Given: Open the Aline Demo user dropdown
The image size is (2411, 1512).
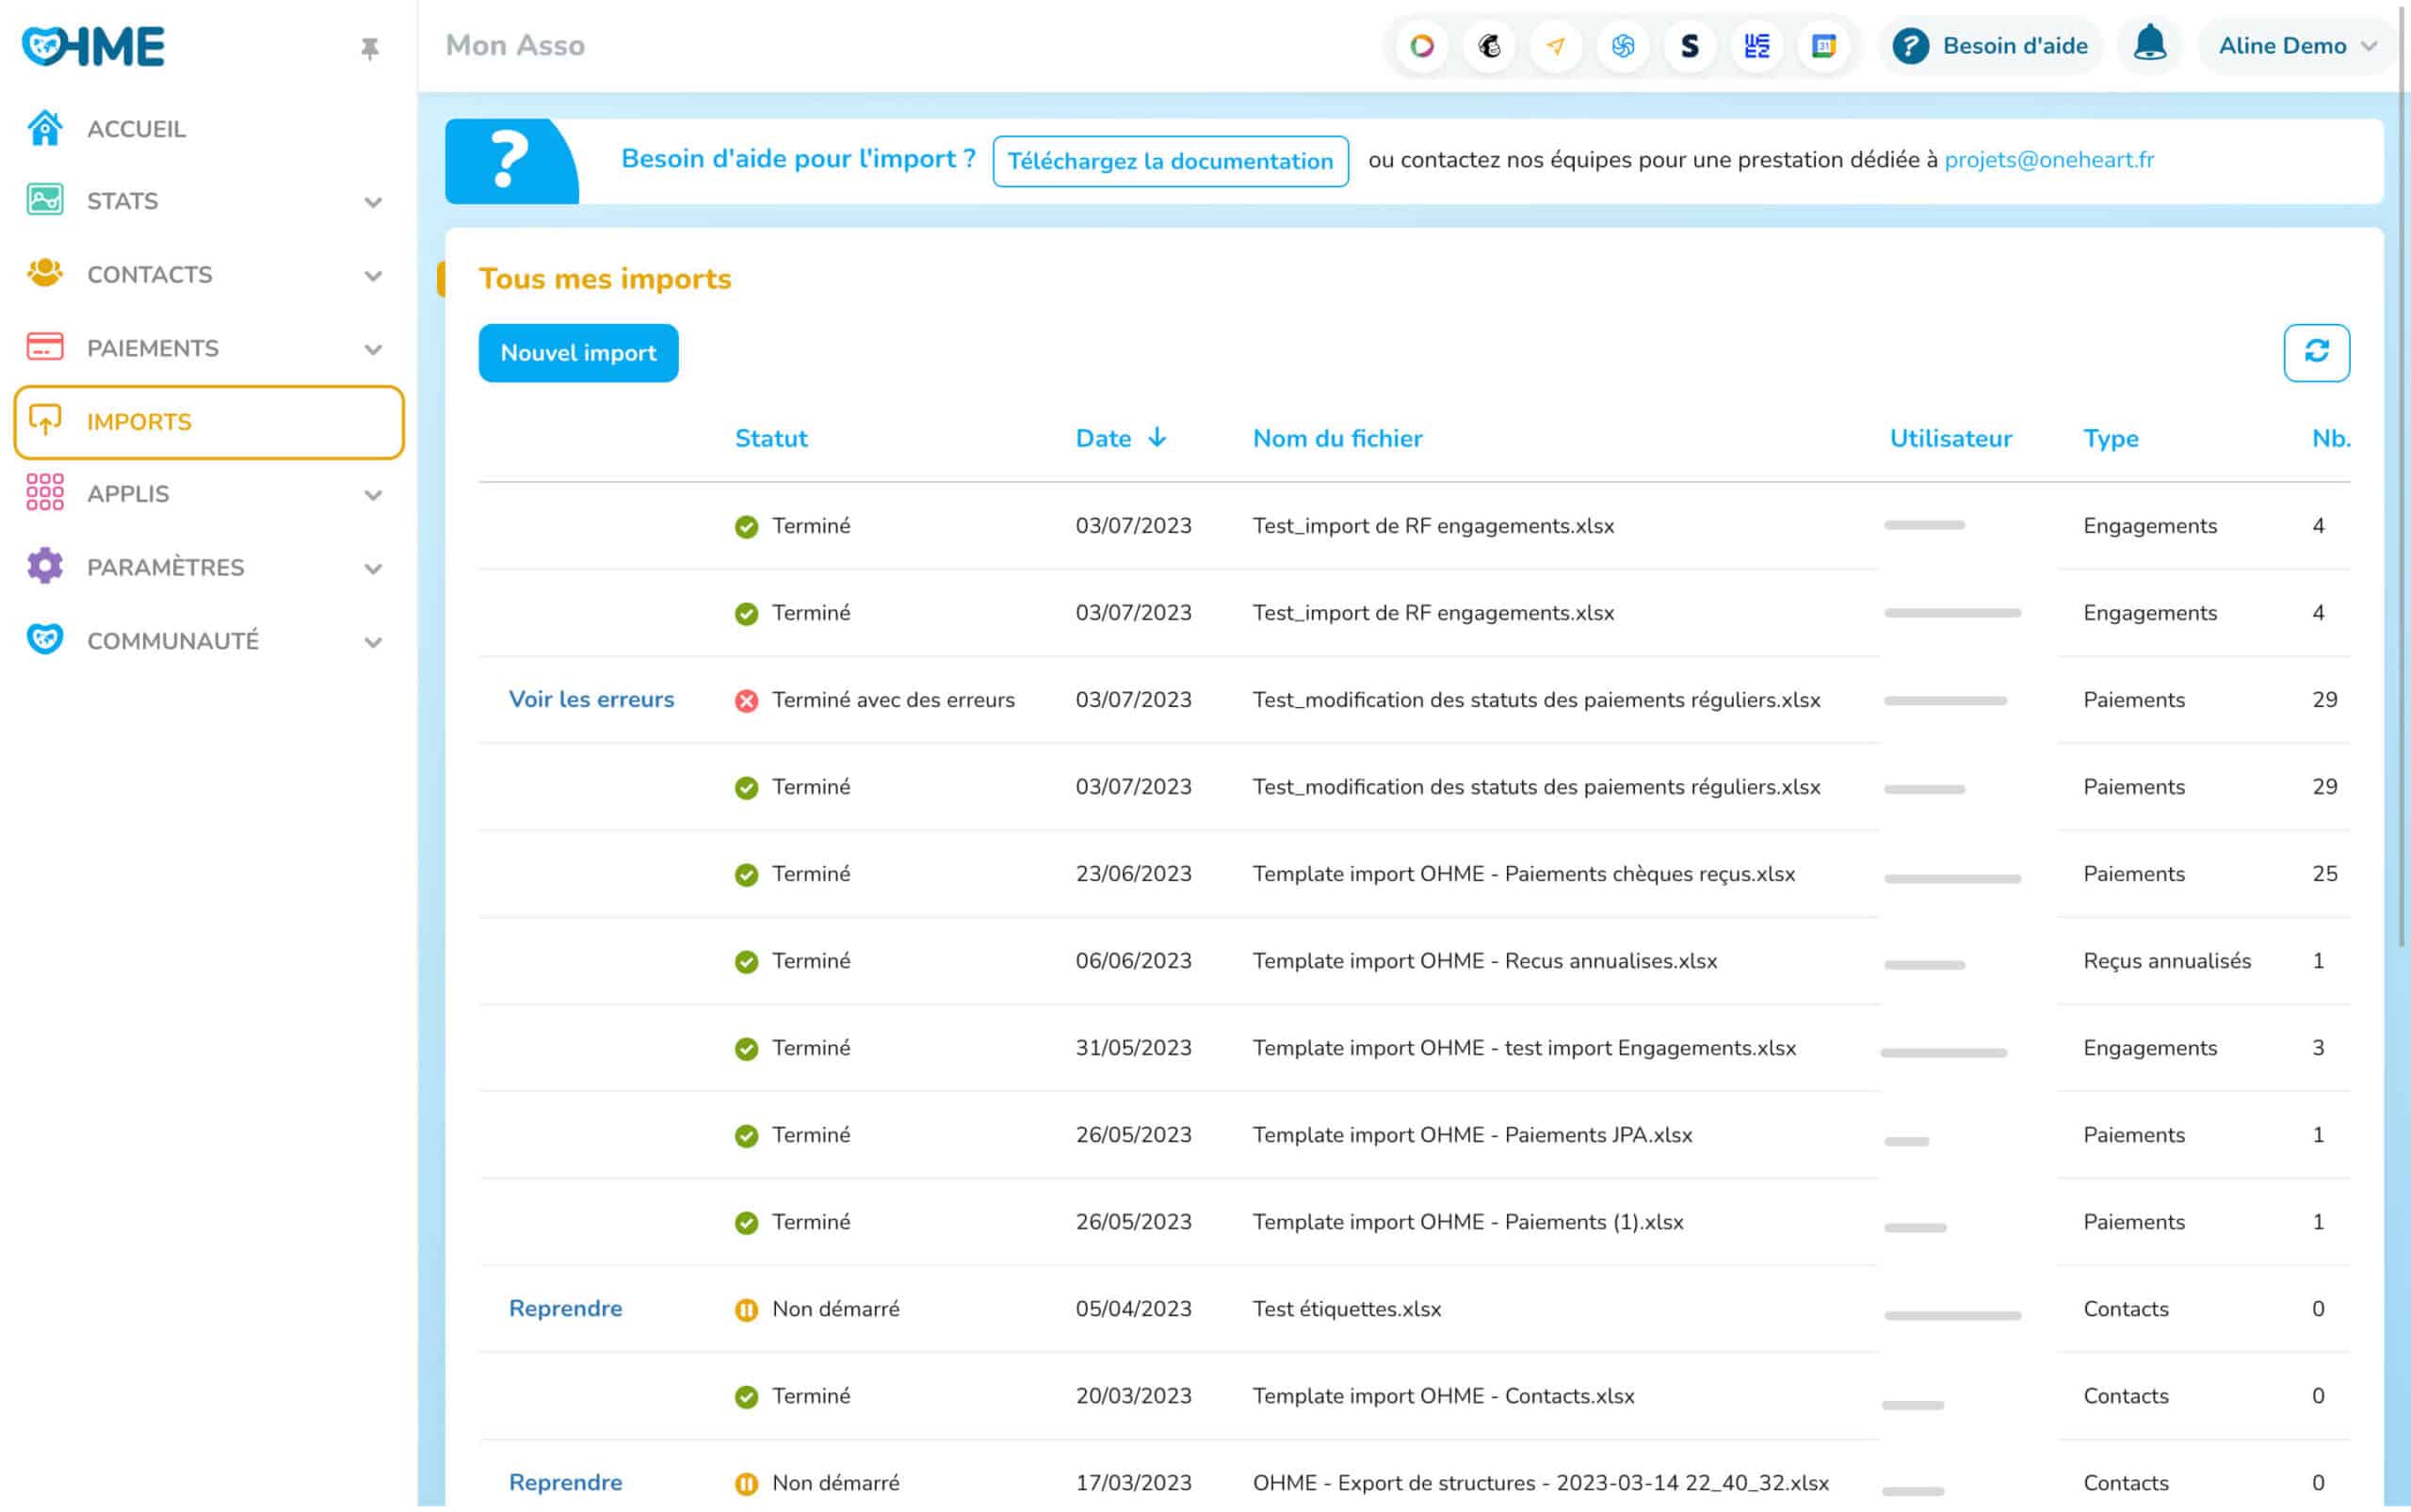Looking at the screenshot, I should 2296,46.
